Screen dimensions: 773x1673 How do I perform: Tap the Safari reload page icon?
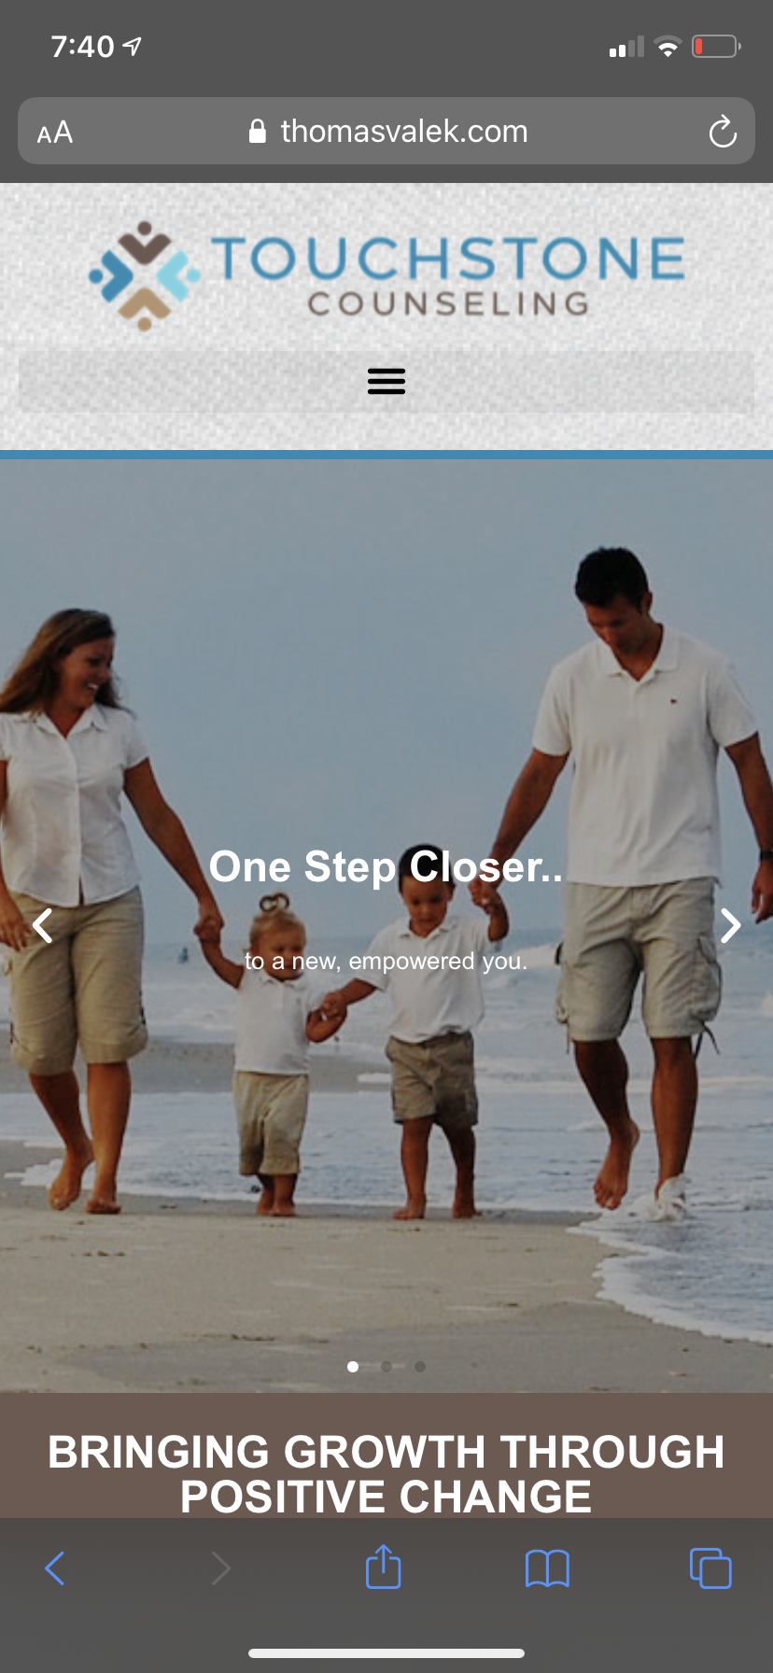tap(723, 132)
